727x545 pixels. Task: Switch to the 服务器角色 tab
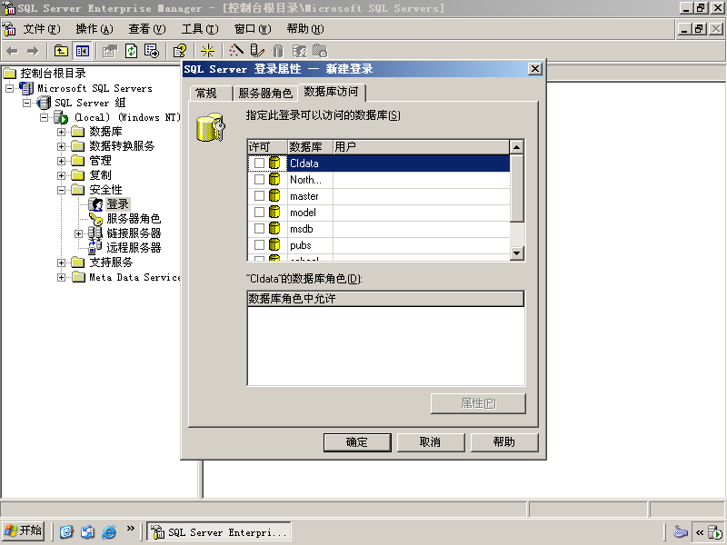(265, 94)
